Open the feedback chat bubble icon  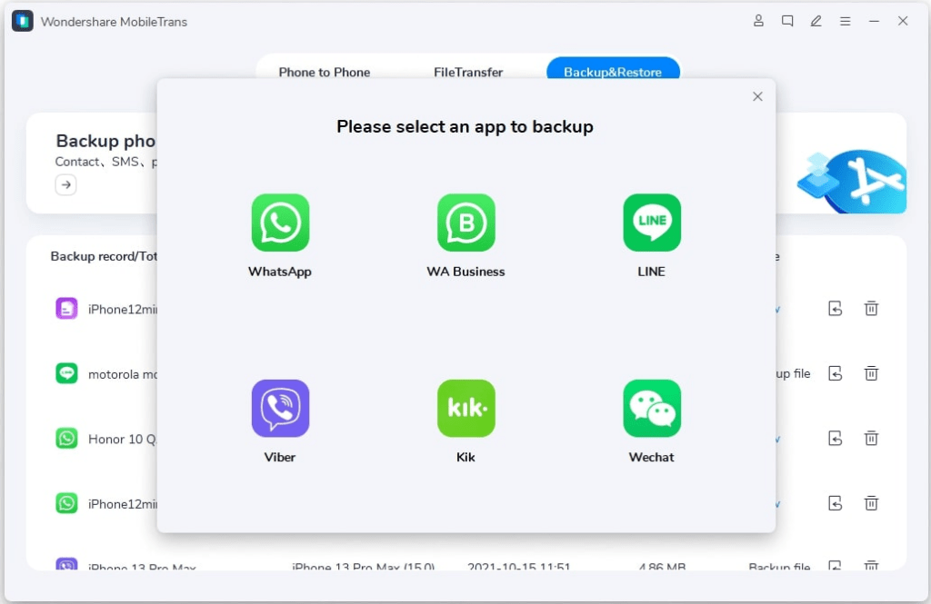pos(787,21)
